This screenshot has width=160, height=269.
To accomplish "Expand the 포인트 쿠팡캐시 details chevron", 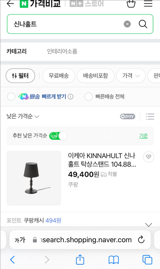I will (149, 225).
